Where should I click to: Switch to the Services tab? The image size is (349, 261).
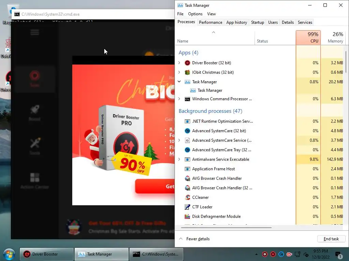305,22
